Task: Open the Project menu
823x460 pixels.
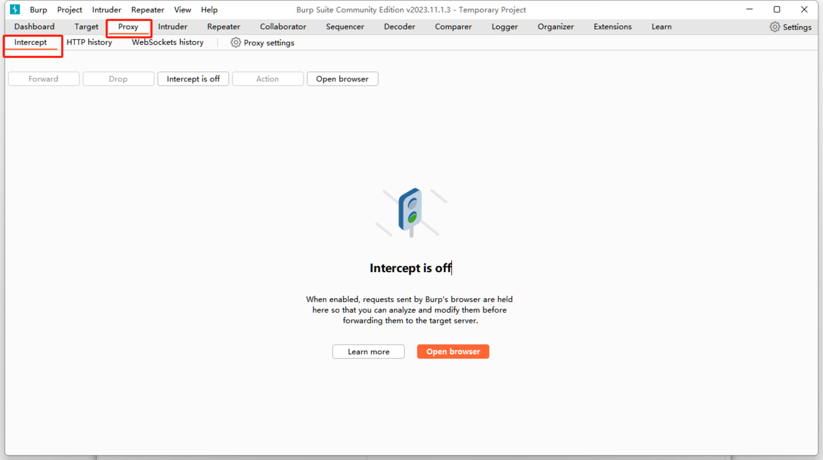Action: click(x=69, y=10)
